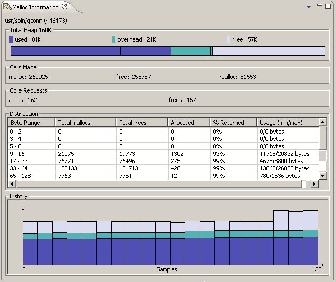The width and height of the screenshot is (336, 282).
Task: Select the Malloc Information tab
Action: [35, 7]
